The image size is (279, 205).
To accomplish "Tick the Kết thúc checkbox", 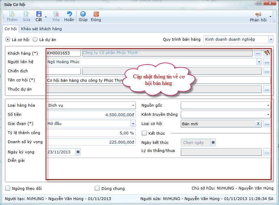I will [144, 133].
